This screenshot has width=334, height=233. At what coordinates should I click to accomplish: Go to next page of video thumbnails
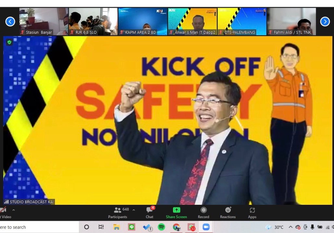pyautogui.click(x=325, y=22)
